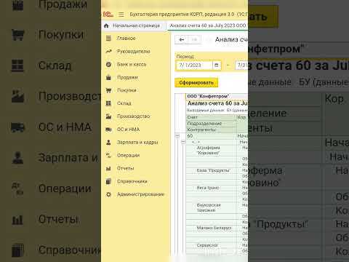Image resolution: width=349 pixels, height=262 pixels.
Task: Open the Администрирование gear icon
Action: pyautogui.click(x=108, y=194)
